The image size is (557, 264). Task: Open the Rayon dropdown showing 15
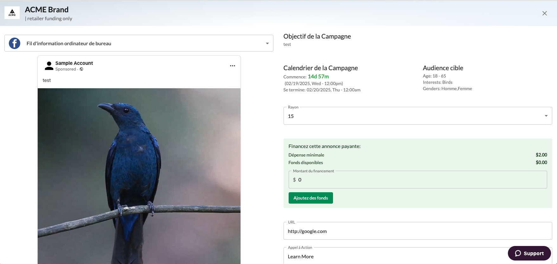[418, 116]
